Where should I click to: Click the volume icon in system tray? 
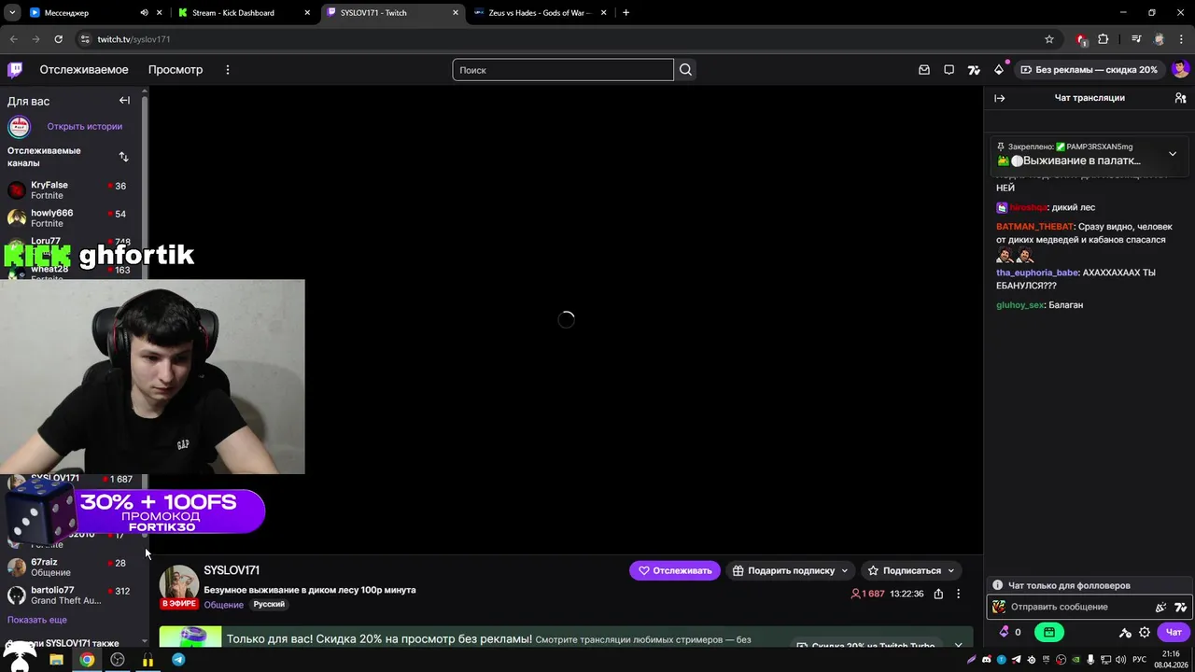click(x=1122, y=660)
